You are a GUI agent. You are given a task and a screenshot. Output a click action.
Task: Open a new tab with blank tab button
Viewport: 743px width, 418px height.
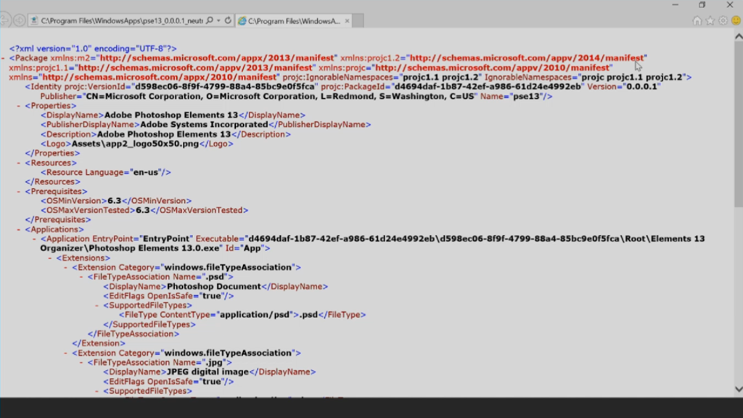tap(358, 21)
